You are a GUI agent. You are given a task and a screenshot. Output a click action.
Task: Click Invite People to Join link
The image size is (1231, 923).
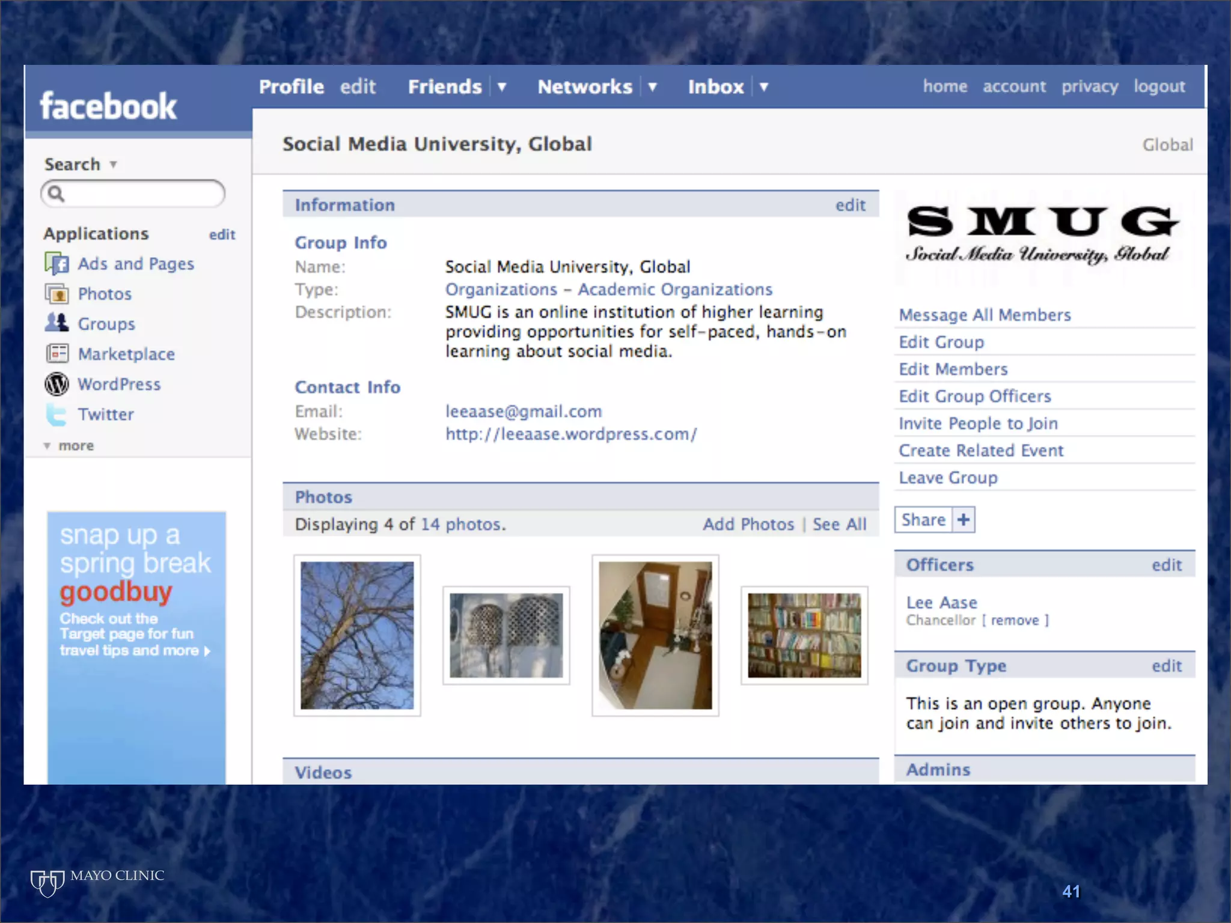click(978, 424)
